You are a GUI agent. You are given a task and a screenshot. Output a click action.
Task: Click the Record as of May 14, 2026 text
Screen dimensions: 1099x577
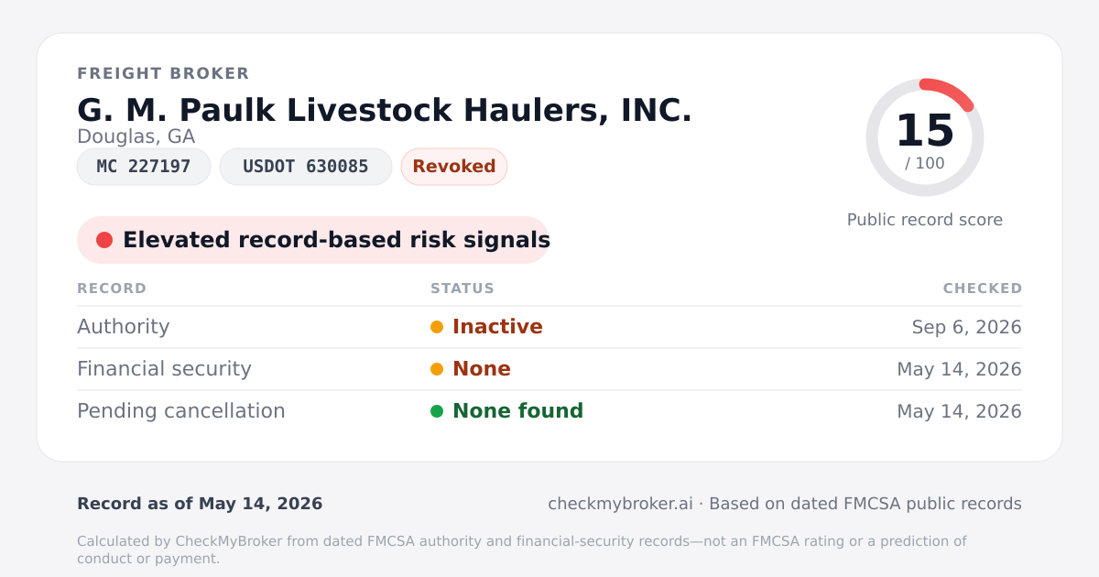pyautogui.click(x=200, y=504)
